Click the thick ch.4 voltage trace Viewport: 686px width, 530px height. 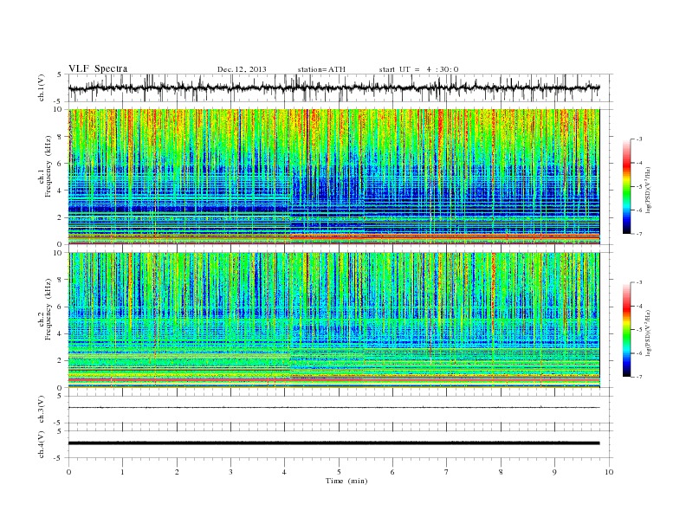click(x=333, y=443)
